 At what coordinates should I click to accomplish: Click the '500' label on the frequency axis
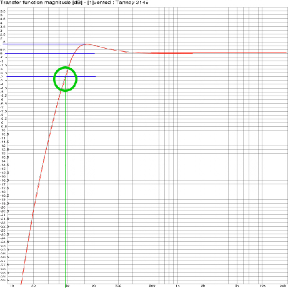[x=152, y=286]
